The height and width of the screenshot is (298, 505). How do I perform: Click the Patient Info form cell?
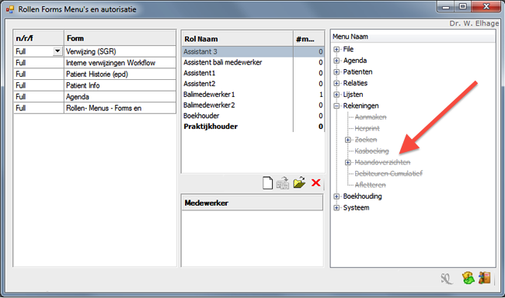point(120,85)
